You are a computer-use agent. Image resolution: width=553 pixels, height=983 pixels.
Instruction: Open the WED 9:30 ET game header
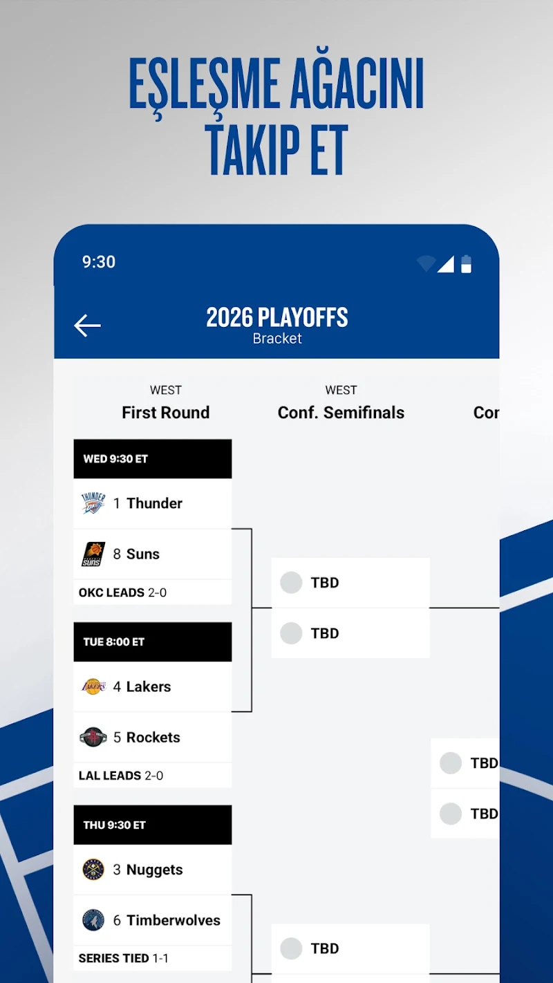click(x=153, y=459)
